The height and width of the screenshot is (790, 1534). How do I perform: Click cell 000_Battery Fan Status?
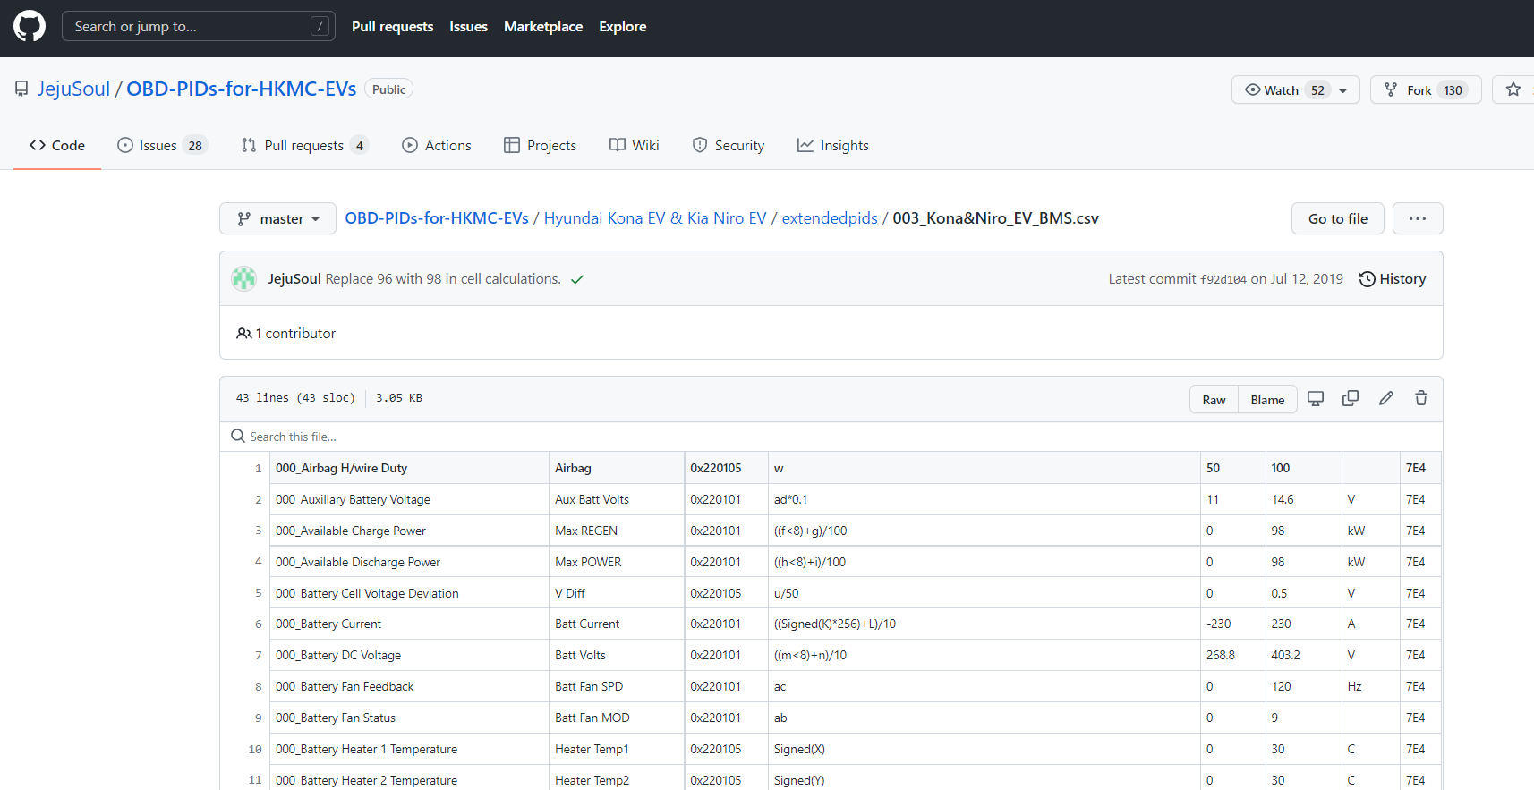410,718
